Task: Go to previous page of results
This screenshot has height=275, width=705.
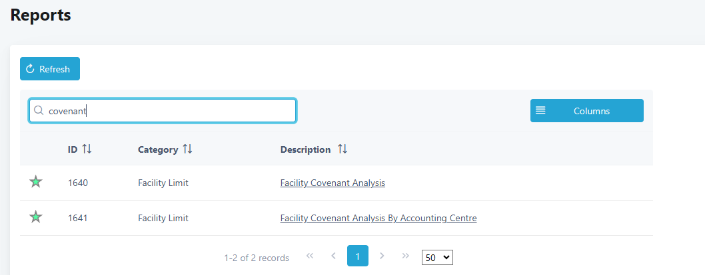Action: 333,256
